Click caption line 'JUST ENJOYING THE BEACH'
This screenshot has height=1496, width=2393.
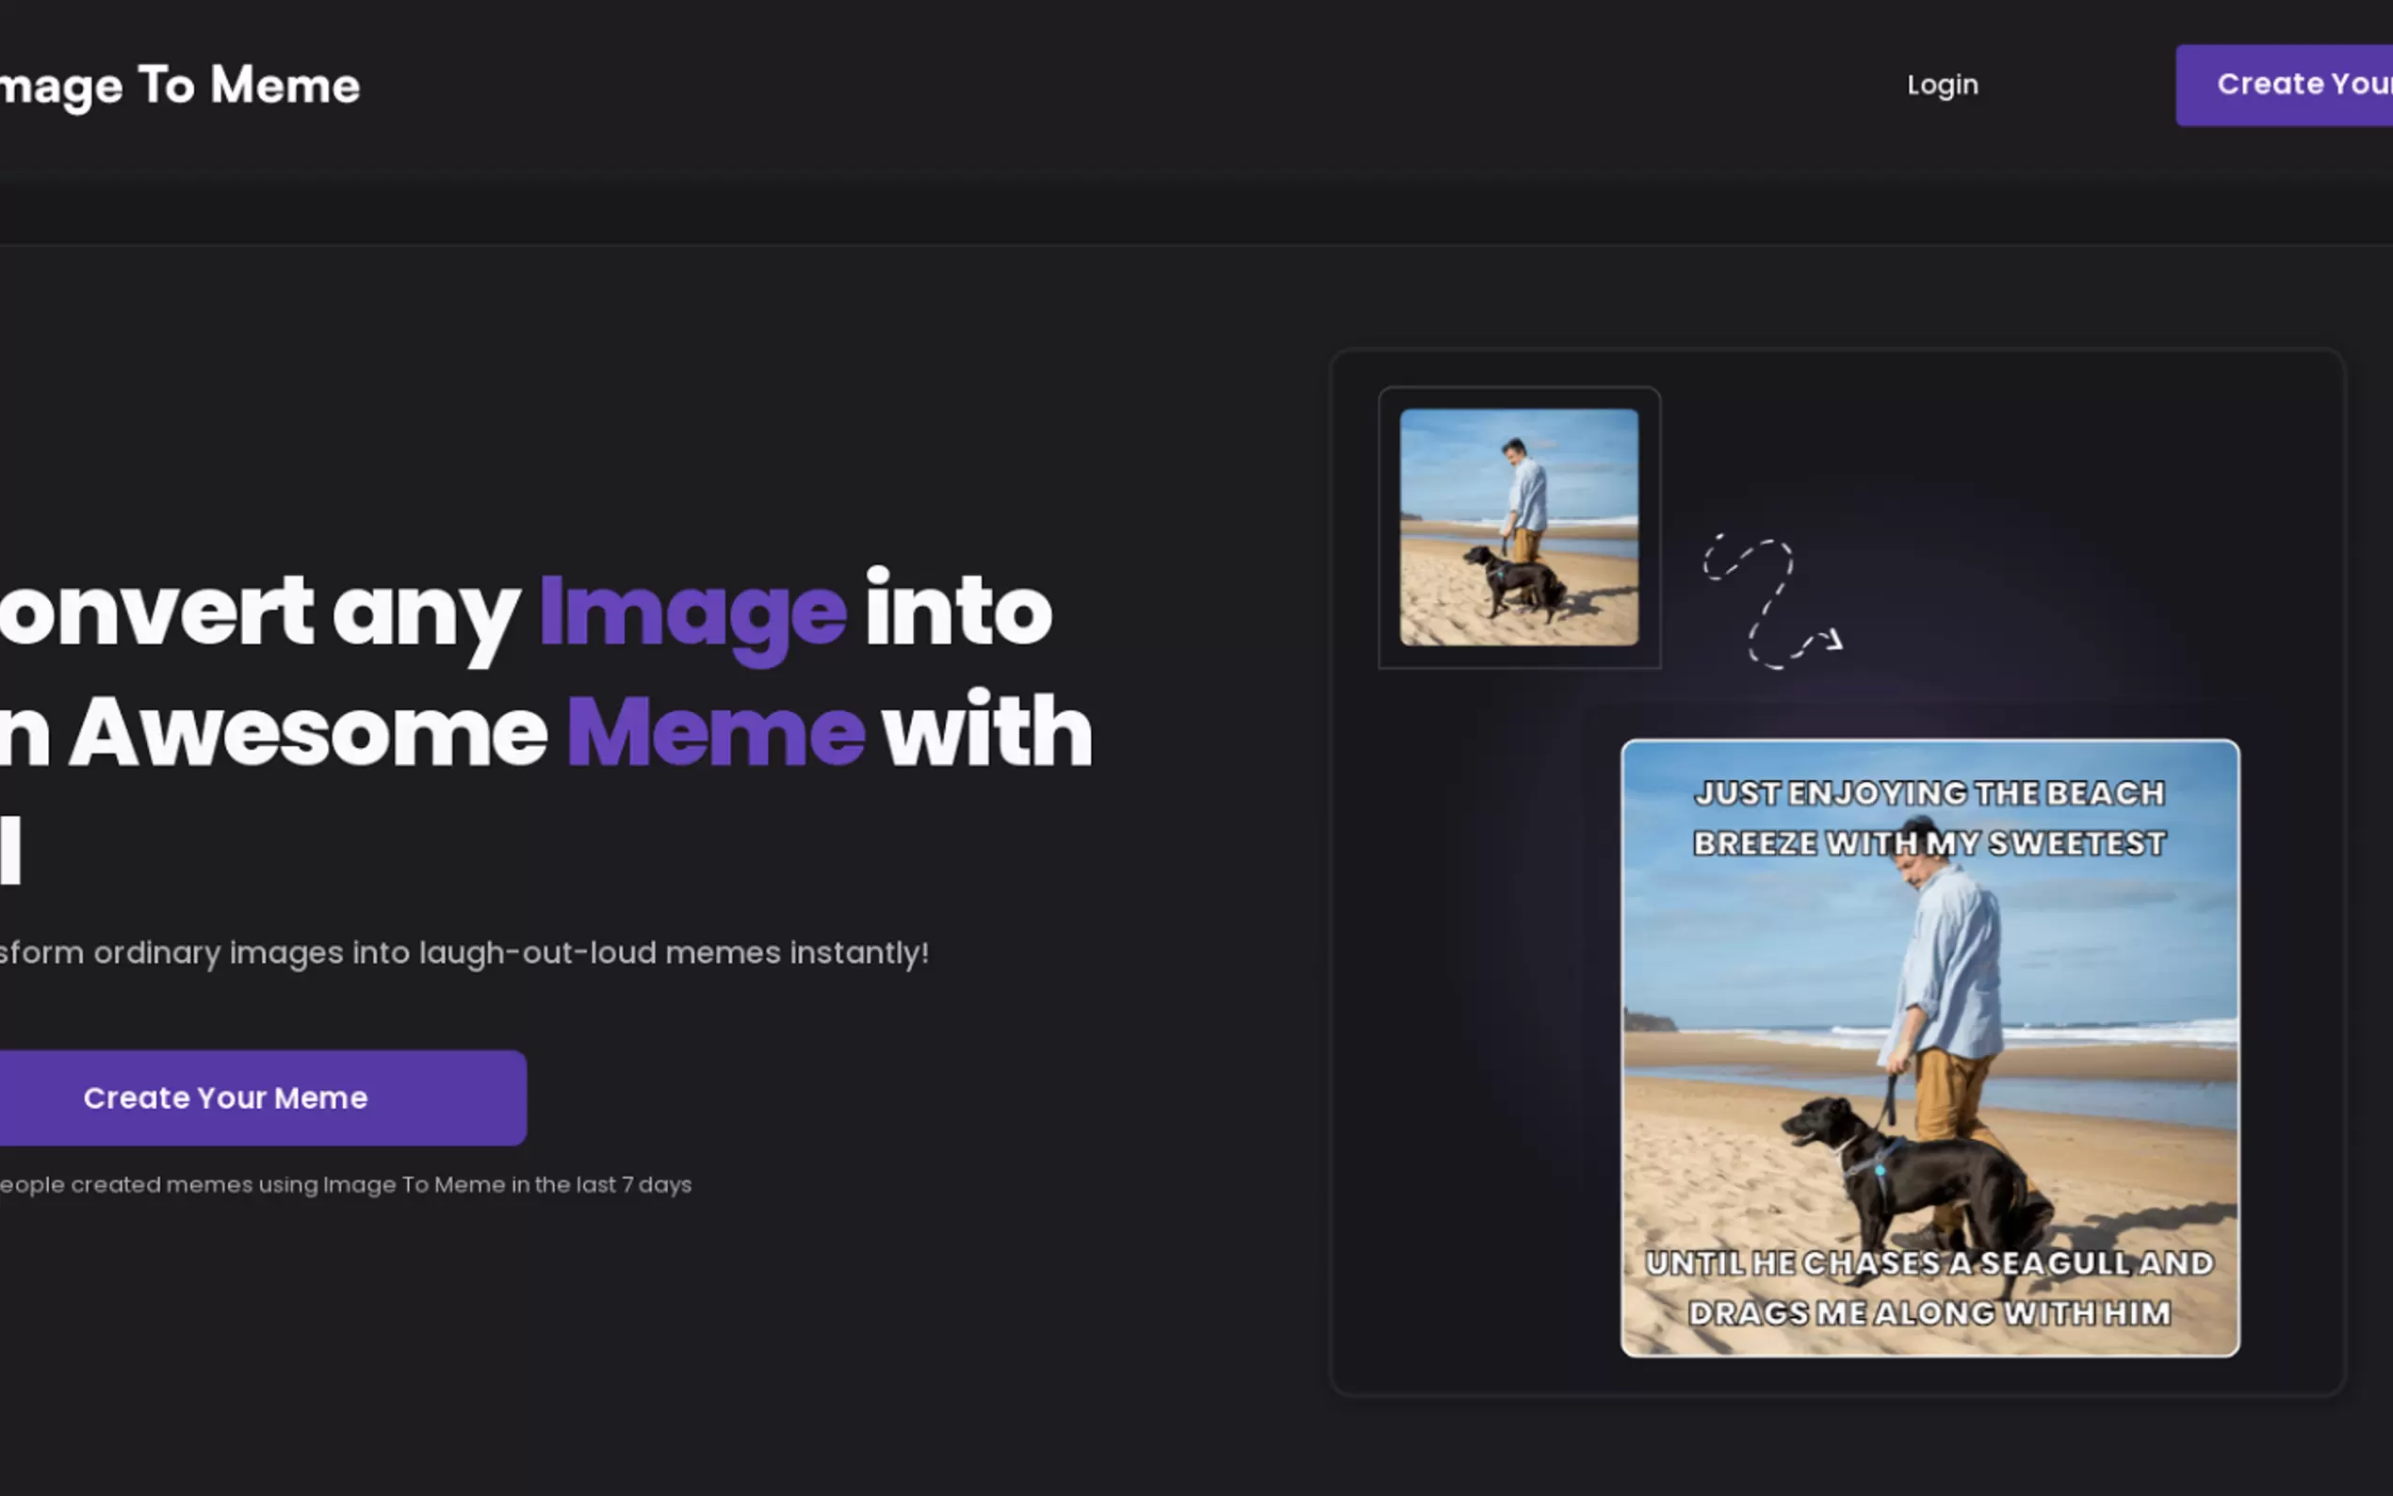[x=1929, y=793]
